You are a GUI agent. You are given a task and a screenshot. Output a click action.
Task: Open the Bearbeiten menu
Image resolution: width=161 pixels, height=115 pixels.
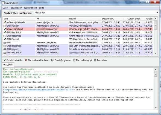pos(16,8)
